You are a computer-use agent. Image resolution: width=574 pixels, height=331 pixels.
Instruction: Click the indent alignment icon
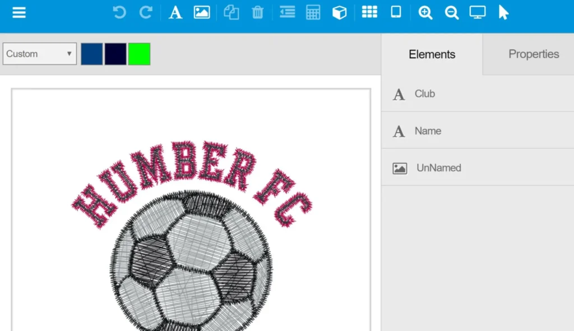[287, 12]
